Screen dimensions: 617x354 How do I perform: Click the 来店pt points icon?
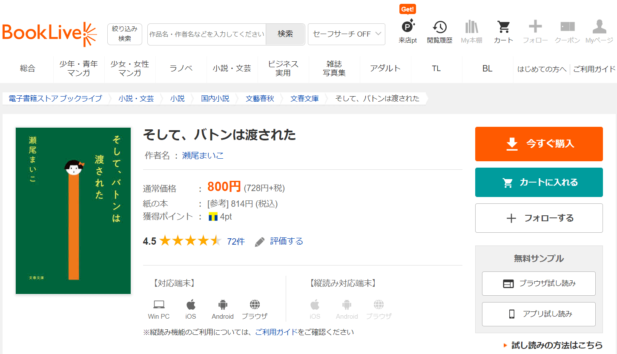click(x=408, y=27)
